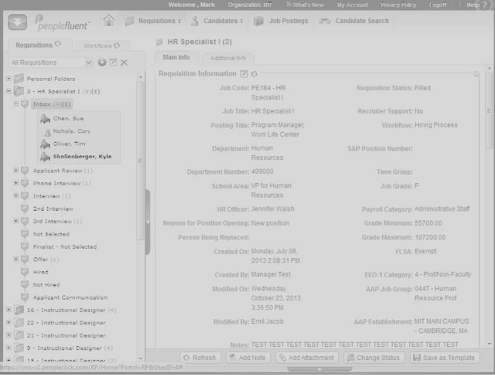Screen dimensions: 495x375
Task: Click the edit icon beside the requisitions filter
Action: (x=113, y=62)
